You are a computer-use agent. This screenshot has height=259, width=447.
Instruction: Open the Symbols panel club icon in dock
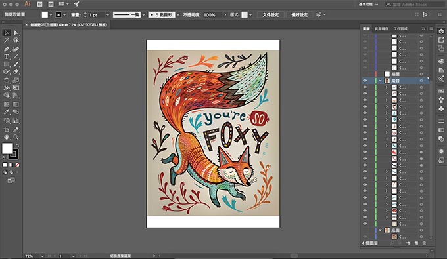point(441,108)
